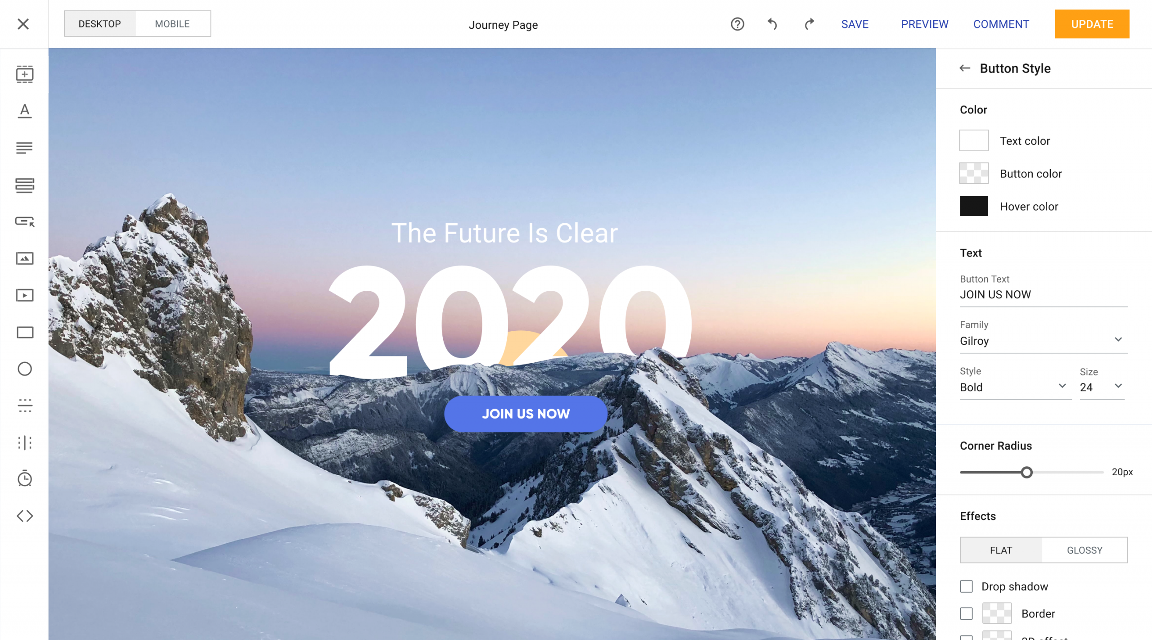Click the Add Section icon in sidebar

coord(24,73)
